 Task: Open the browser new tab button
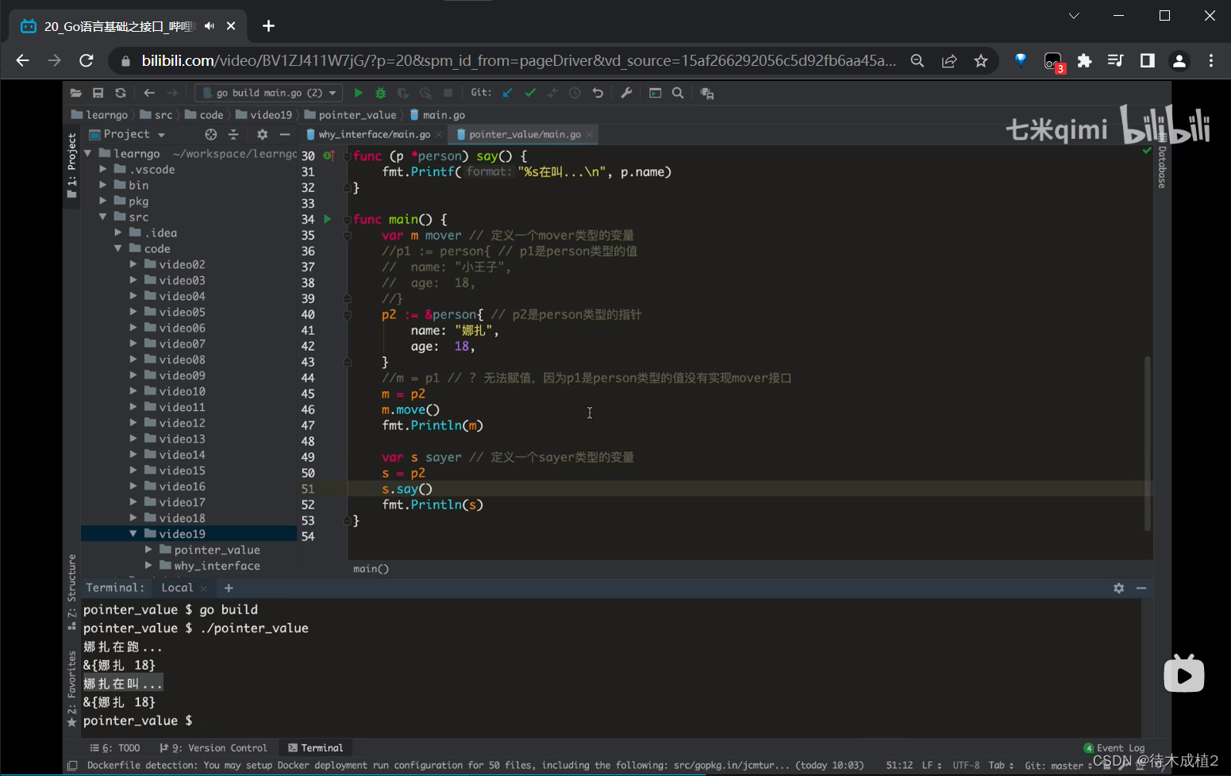(x=268, y=26)
